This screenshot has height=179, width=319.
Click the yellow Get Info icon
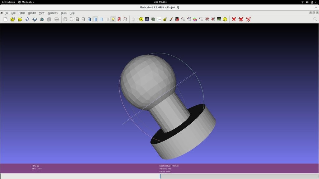tap(225, 19)
